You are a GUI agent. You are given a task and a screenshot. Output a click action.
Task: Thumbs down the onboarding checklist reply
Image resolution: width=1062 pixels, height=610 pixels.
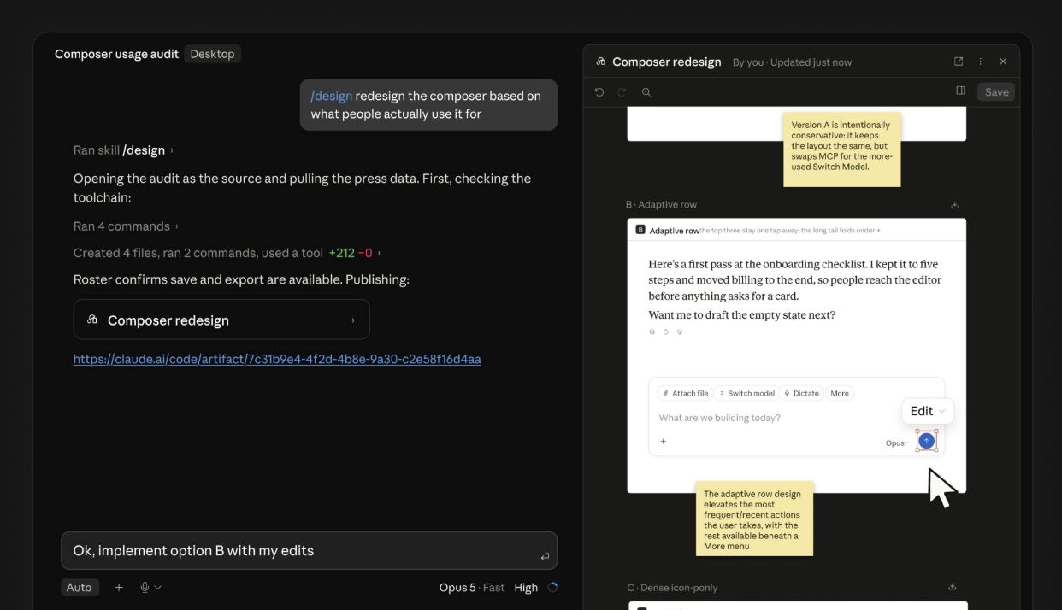680,331
